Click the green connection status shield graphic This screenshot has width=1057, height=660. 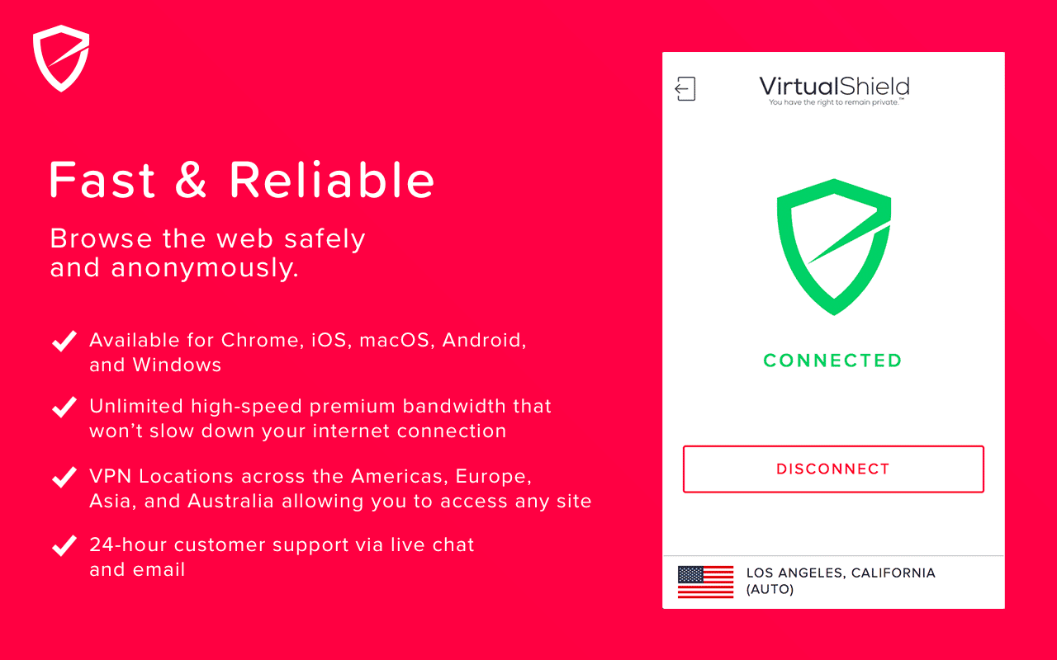coord(832,247)
